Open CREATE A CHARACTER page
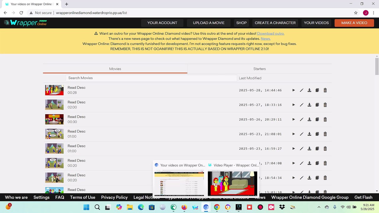This screenshot has width=379, height=213. pyautogui.click(x=275, y=23)
